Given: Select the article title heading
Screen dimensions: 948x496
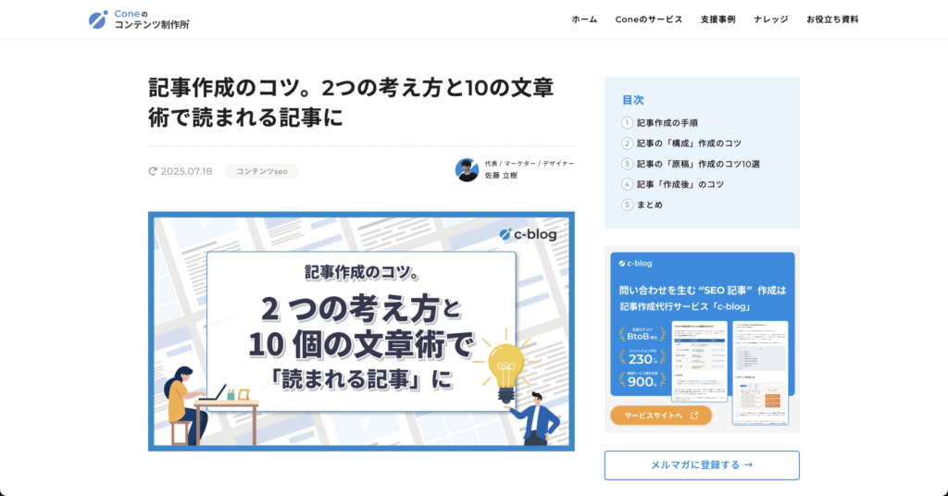Looking at the screenshot, I should click(x=351, y=102).
